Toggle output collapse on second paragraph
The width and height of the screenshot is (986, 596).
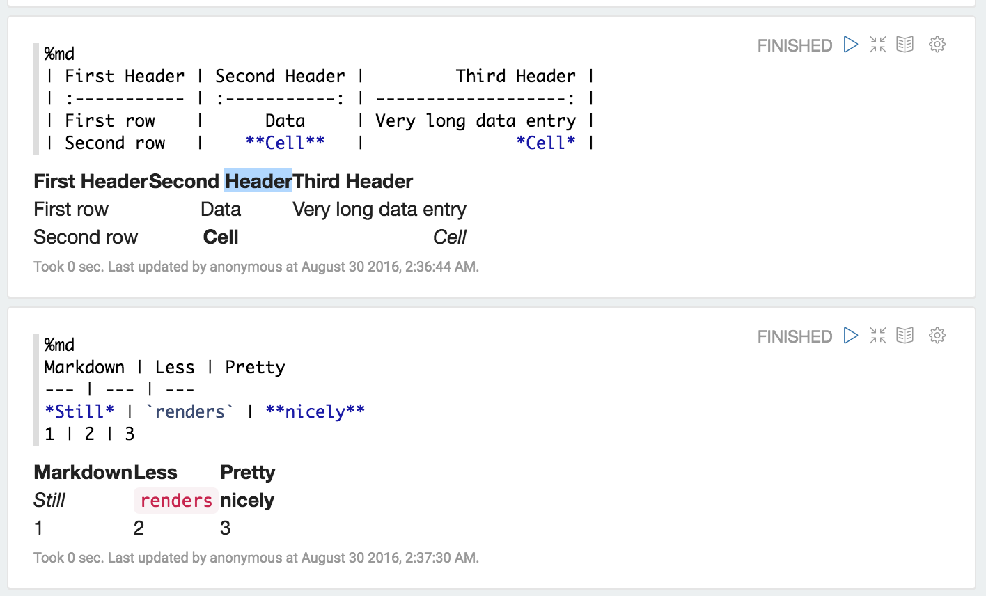click(877, 335)
